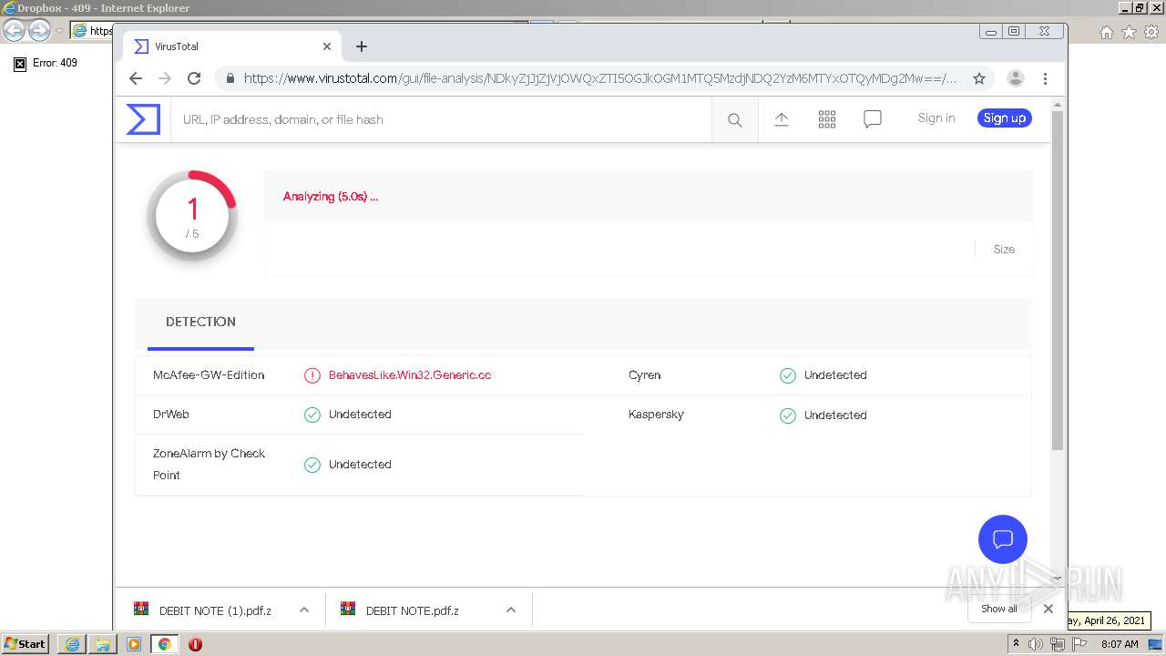Click BehavesLike.Win32.Generic.cc detection text
1166x656 pixels.
pos(410,375)
